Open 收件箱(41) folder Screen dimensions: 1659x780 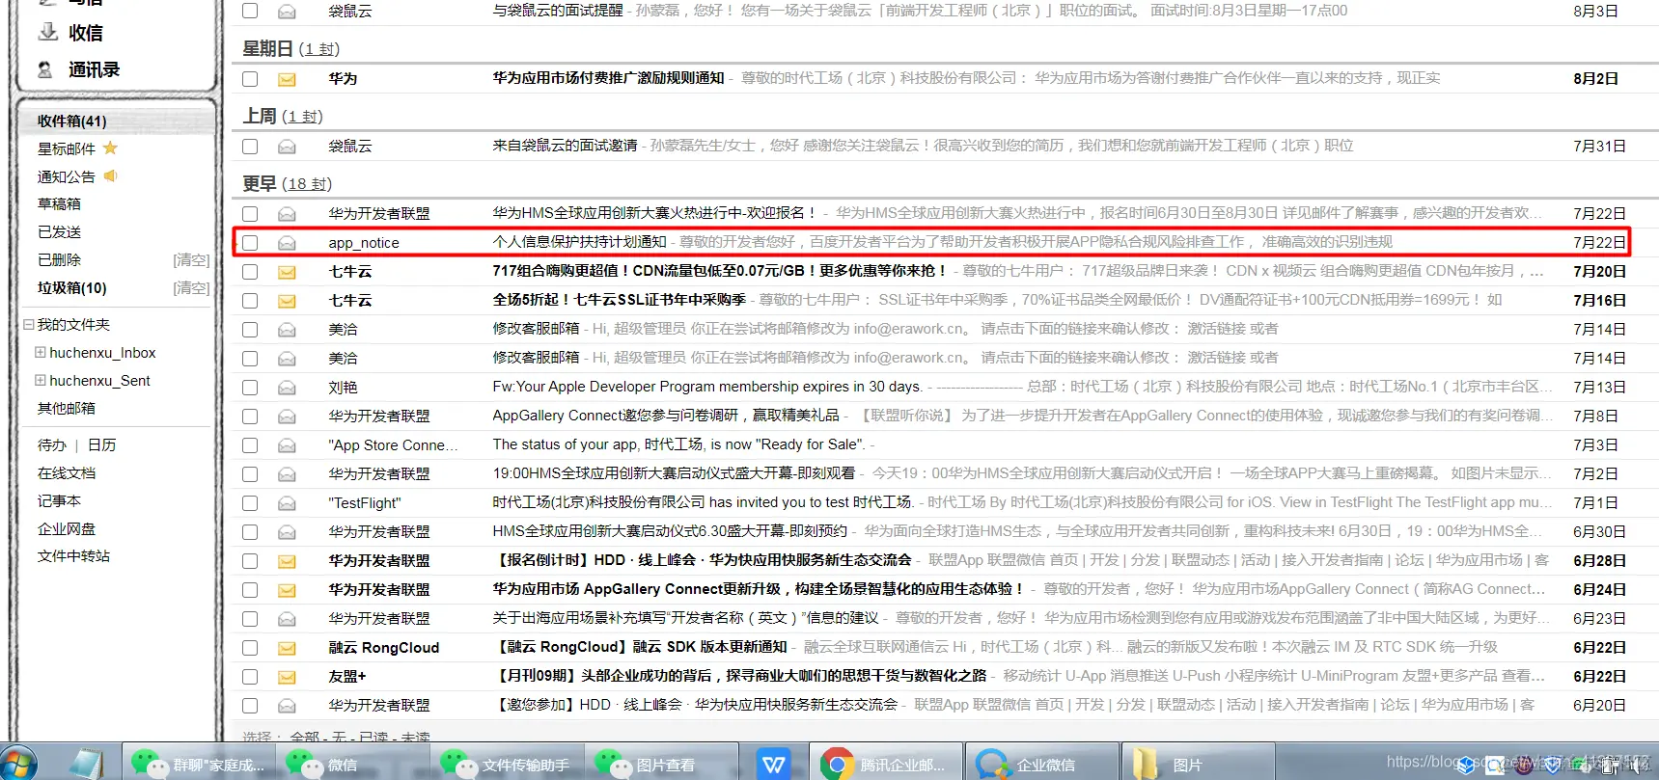click(x=72, y=121)
